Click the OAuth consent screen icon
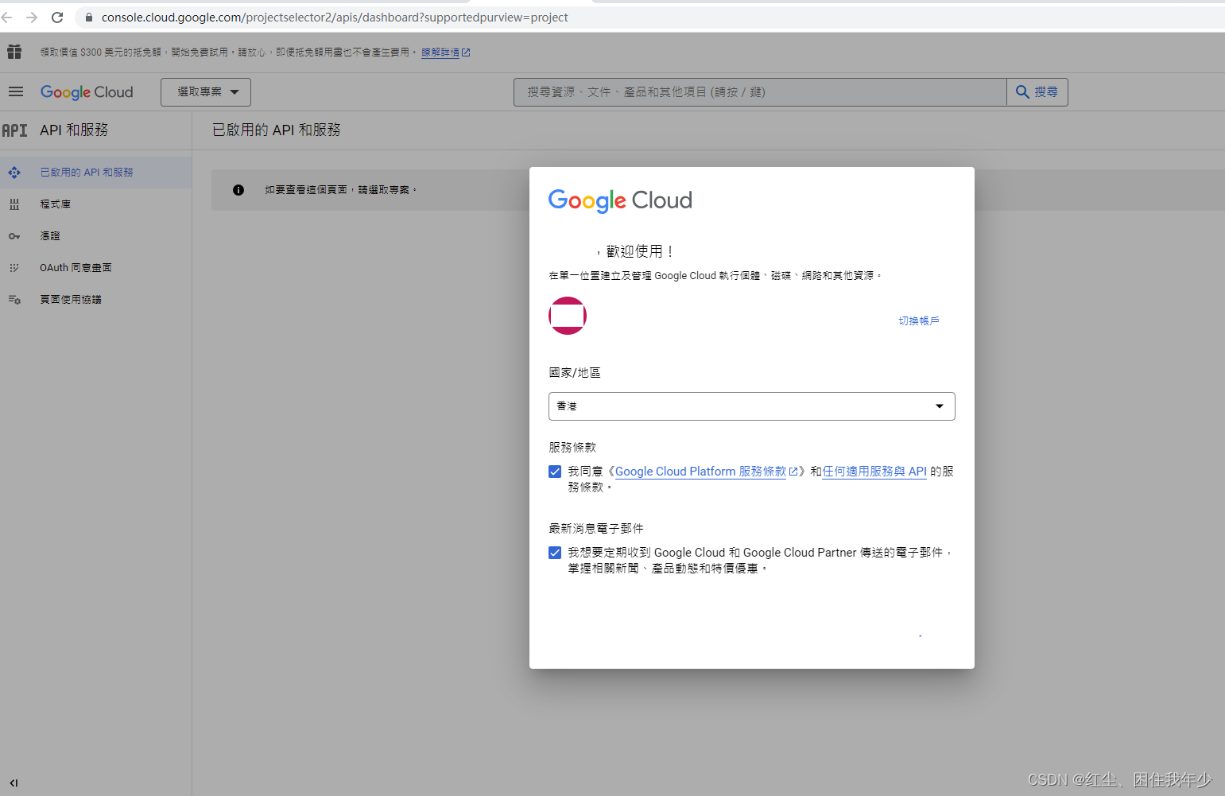Image resolution: width=1225 pixels, height=796 pixels. click(x=14, y=268)
